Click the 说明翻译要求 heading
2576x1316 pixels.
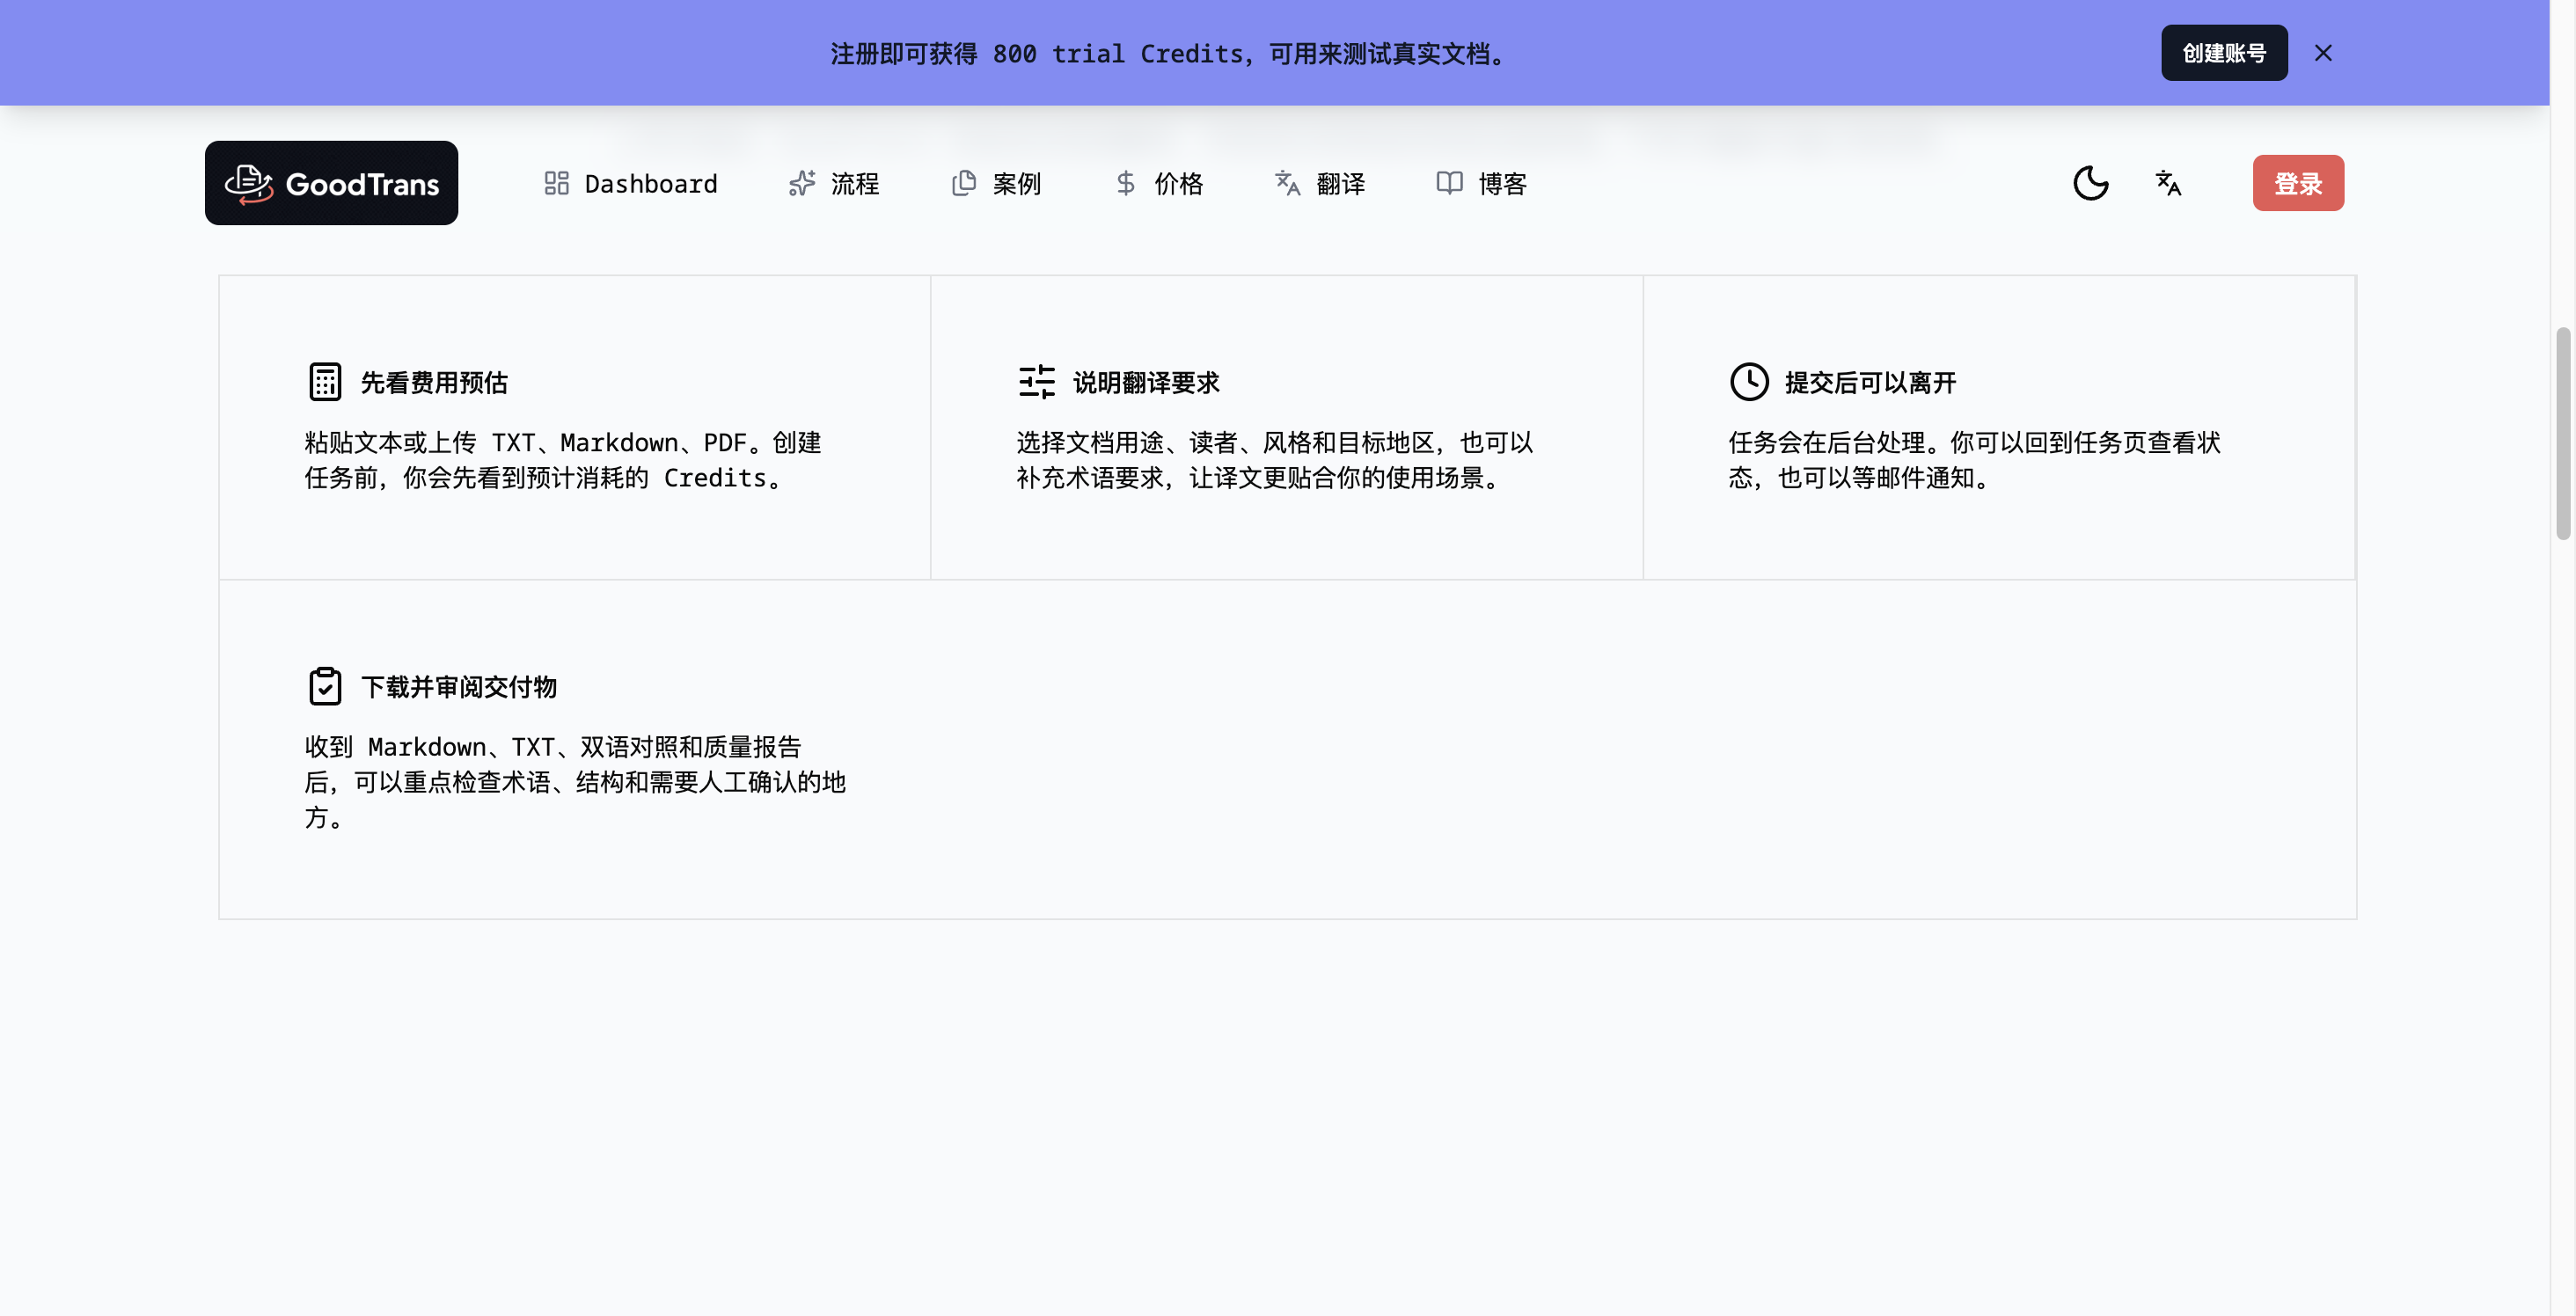point(1146,383)
